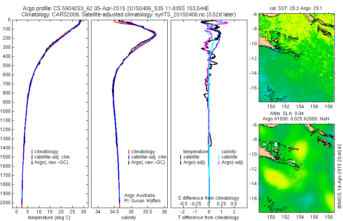Click the red climatology legend marker in temperature plot
Viewport: 343px width, 221px height.
click(x=32, y=152)
